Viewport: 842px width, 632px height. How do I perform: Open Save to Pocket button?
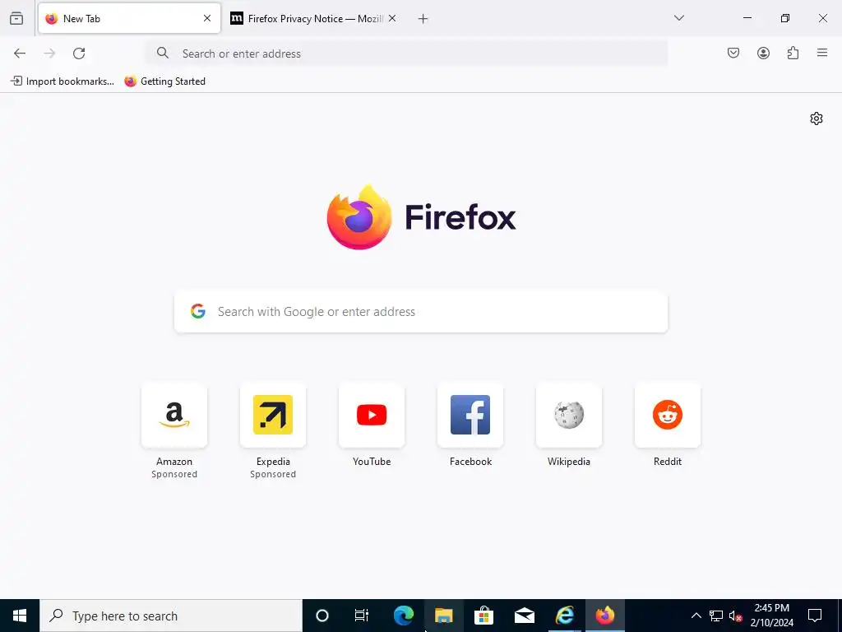(x=733, y=53)
